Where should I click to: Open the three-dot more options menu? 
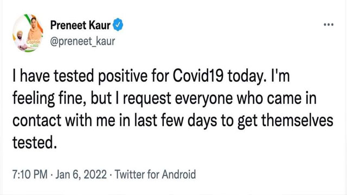point(329,24)
